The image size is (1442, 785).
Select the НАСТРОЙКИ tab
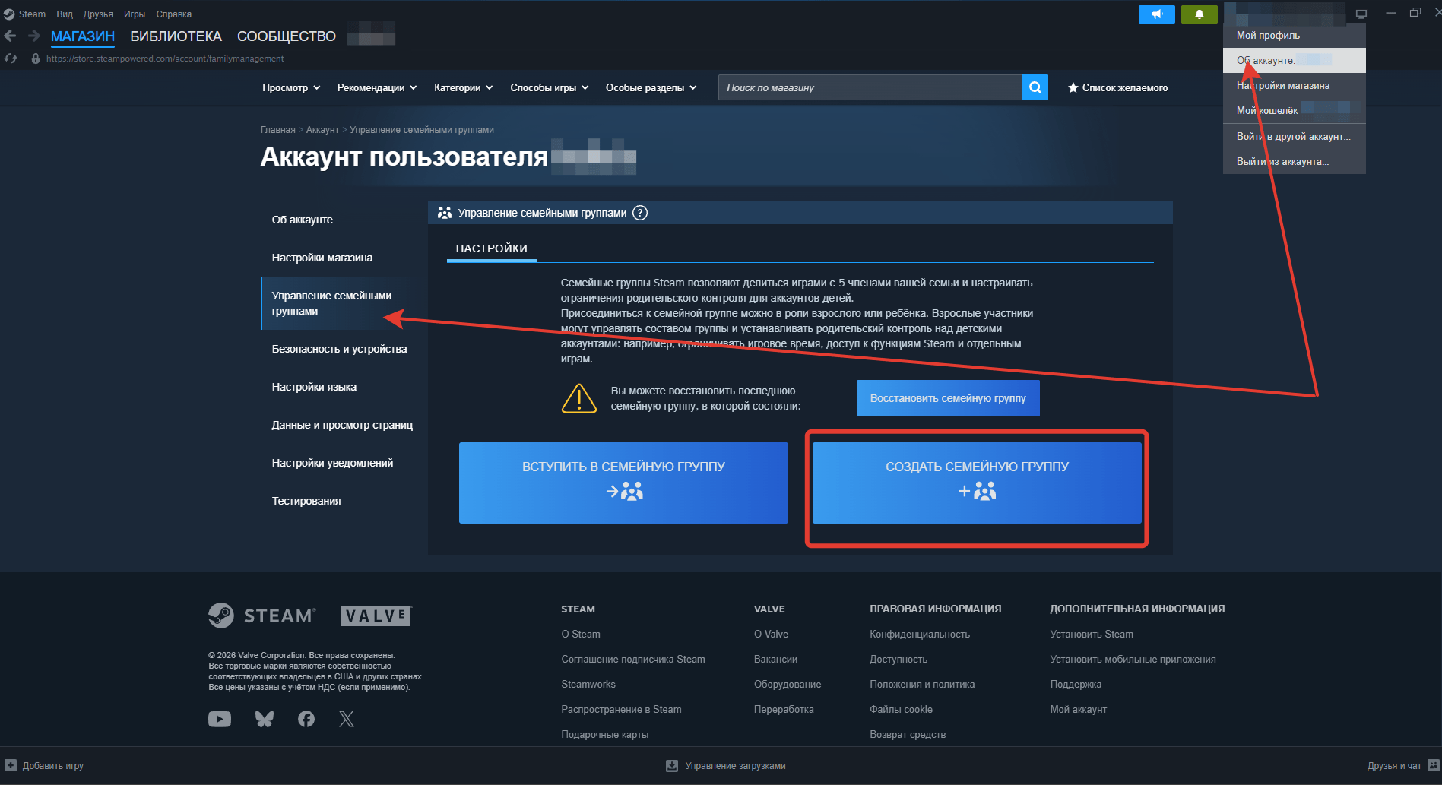click(x=492, y=248)
